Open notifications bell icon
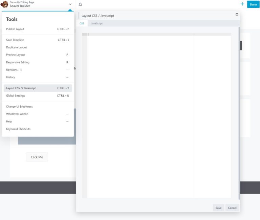This screenshot has height=220, width=260. pos(80,4)
